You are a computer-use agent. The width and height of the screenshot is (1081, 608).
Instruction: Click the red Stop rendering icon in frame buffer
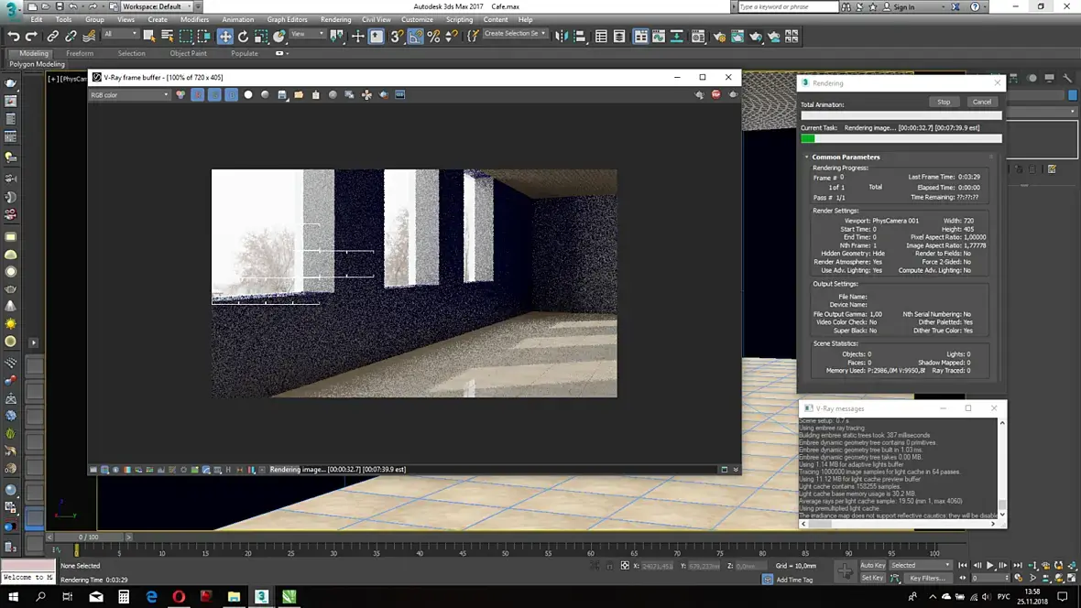(716, 94)
